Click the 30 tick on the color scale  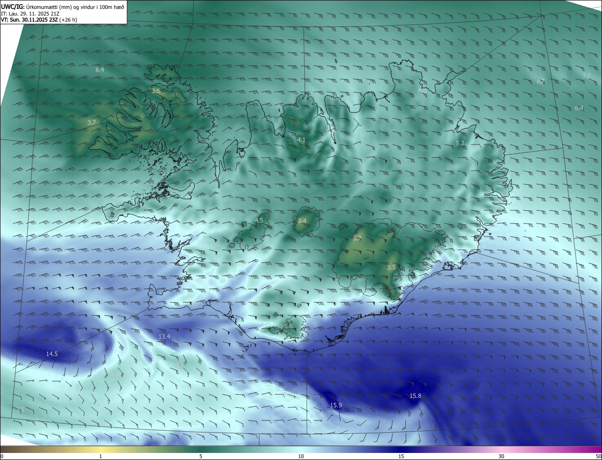point(501,456)
